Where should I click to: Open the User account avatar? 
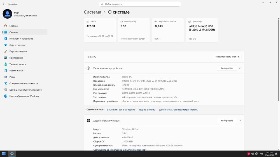(x=7, y=14)
